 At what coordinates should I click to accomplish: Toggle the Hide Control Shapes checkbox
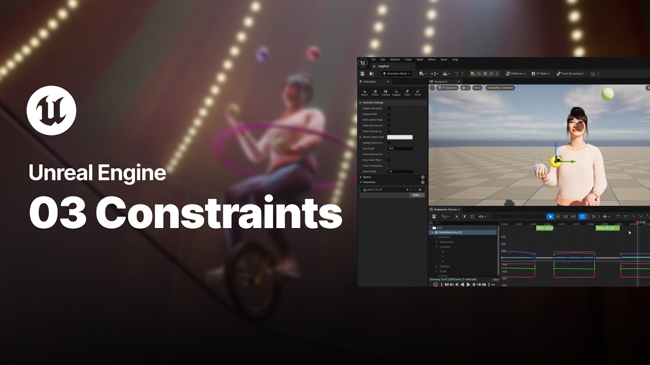click(389, 120)
